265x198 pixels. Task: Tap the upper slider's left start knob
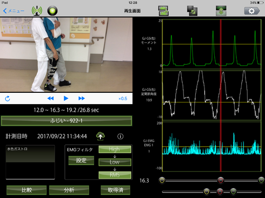pyautogui.click(x=162, y=180)
